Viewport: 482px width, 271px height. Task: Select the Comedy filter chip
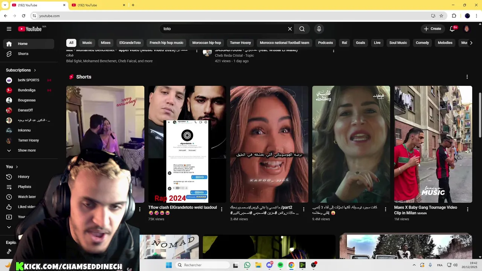(423, 43)
